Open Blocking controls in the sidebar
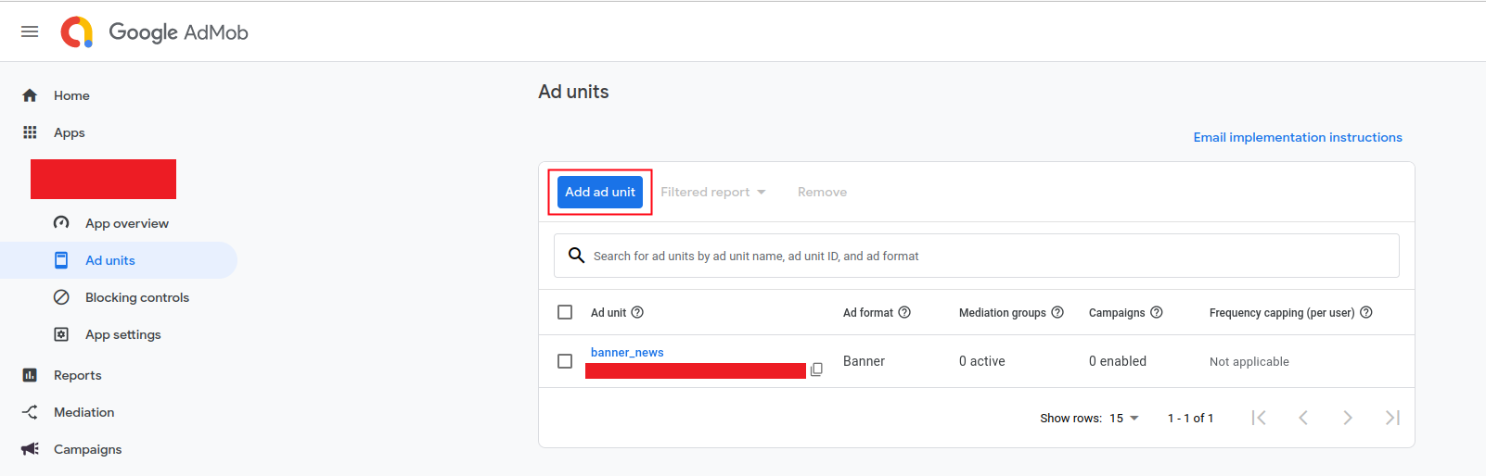This screenshot has width=1486, height=476. tap(136, 297)
